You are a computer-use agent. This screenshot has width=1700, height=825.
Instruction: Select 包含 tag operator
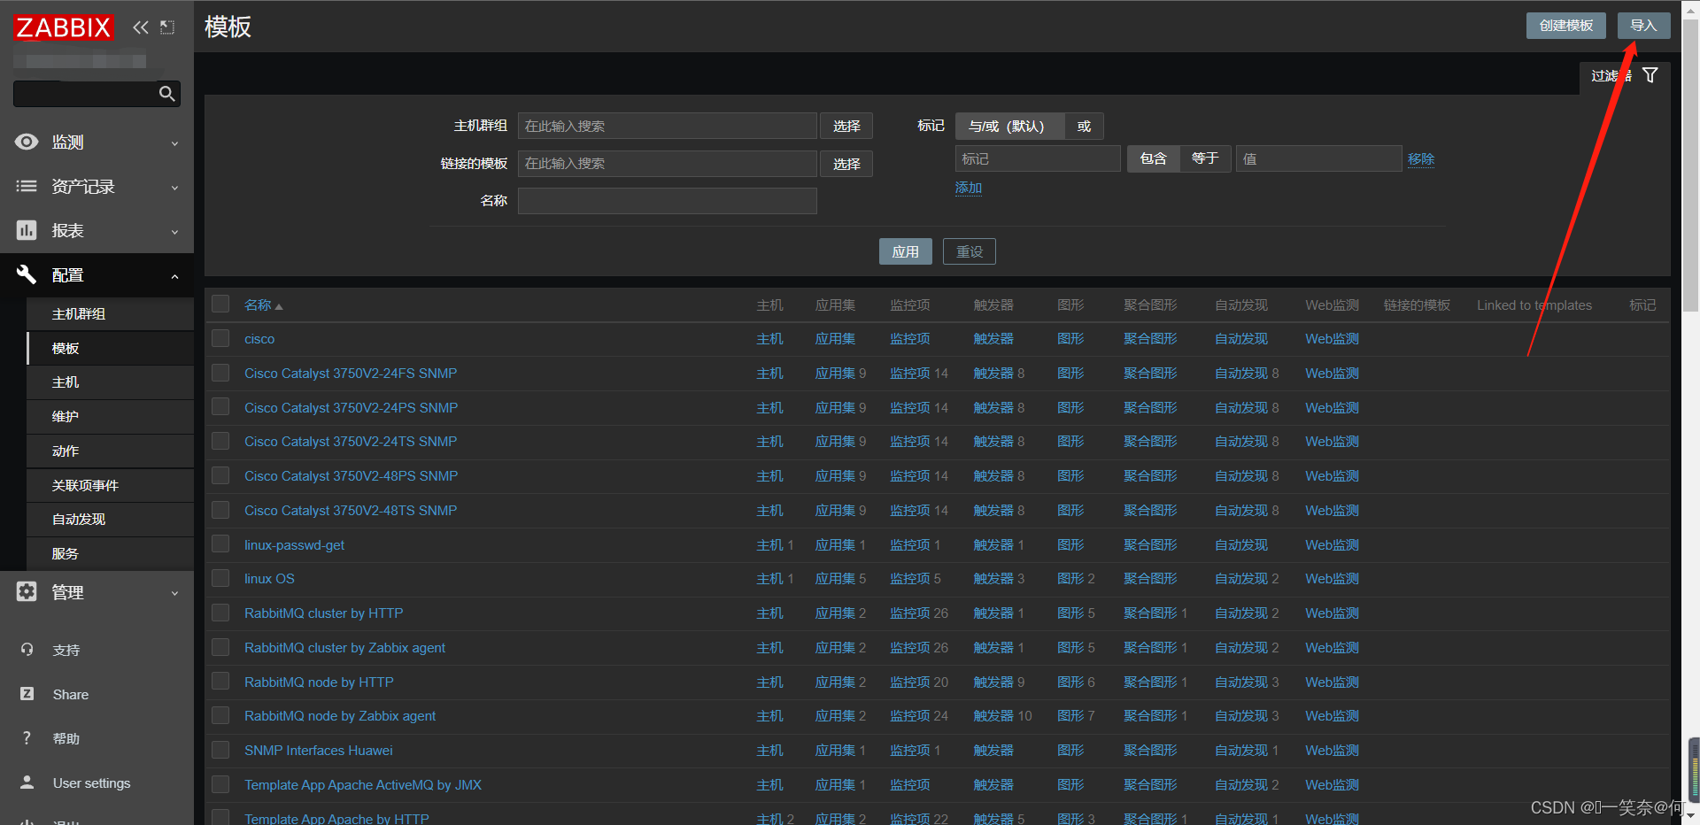(1153, 158)
